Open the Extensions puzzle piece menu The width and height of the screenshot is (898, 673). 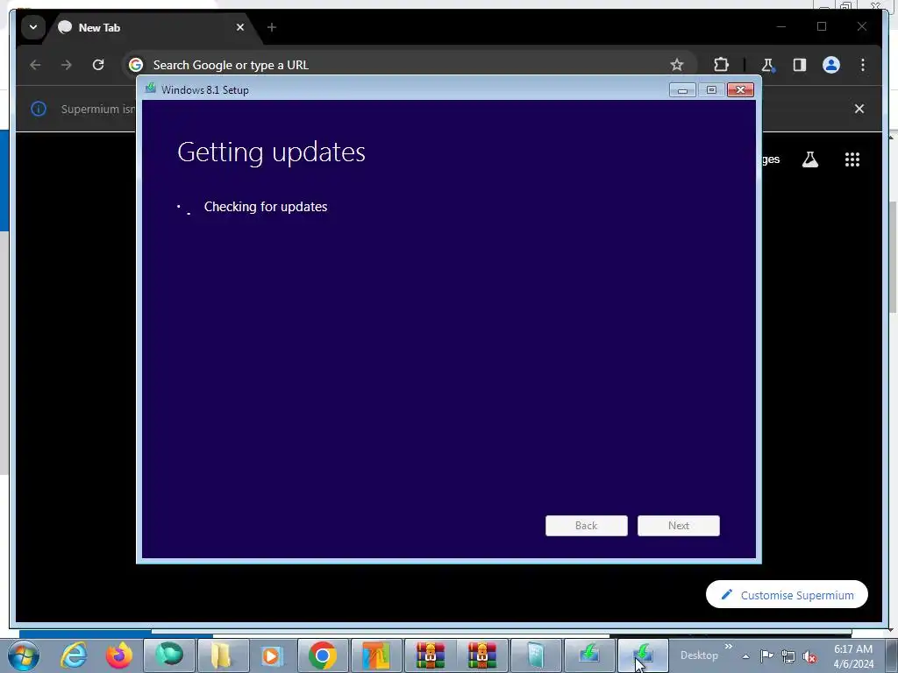click(x=721, y=65)
